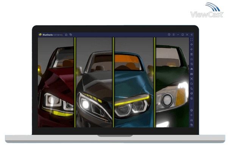Click the multi-instance manager sidebar icon
The image size is (228, 156).
pyautogui.click(x=192, y=89)
